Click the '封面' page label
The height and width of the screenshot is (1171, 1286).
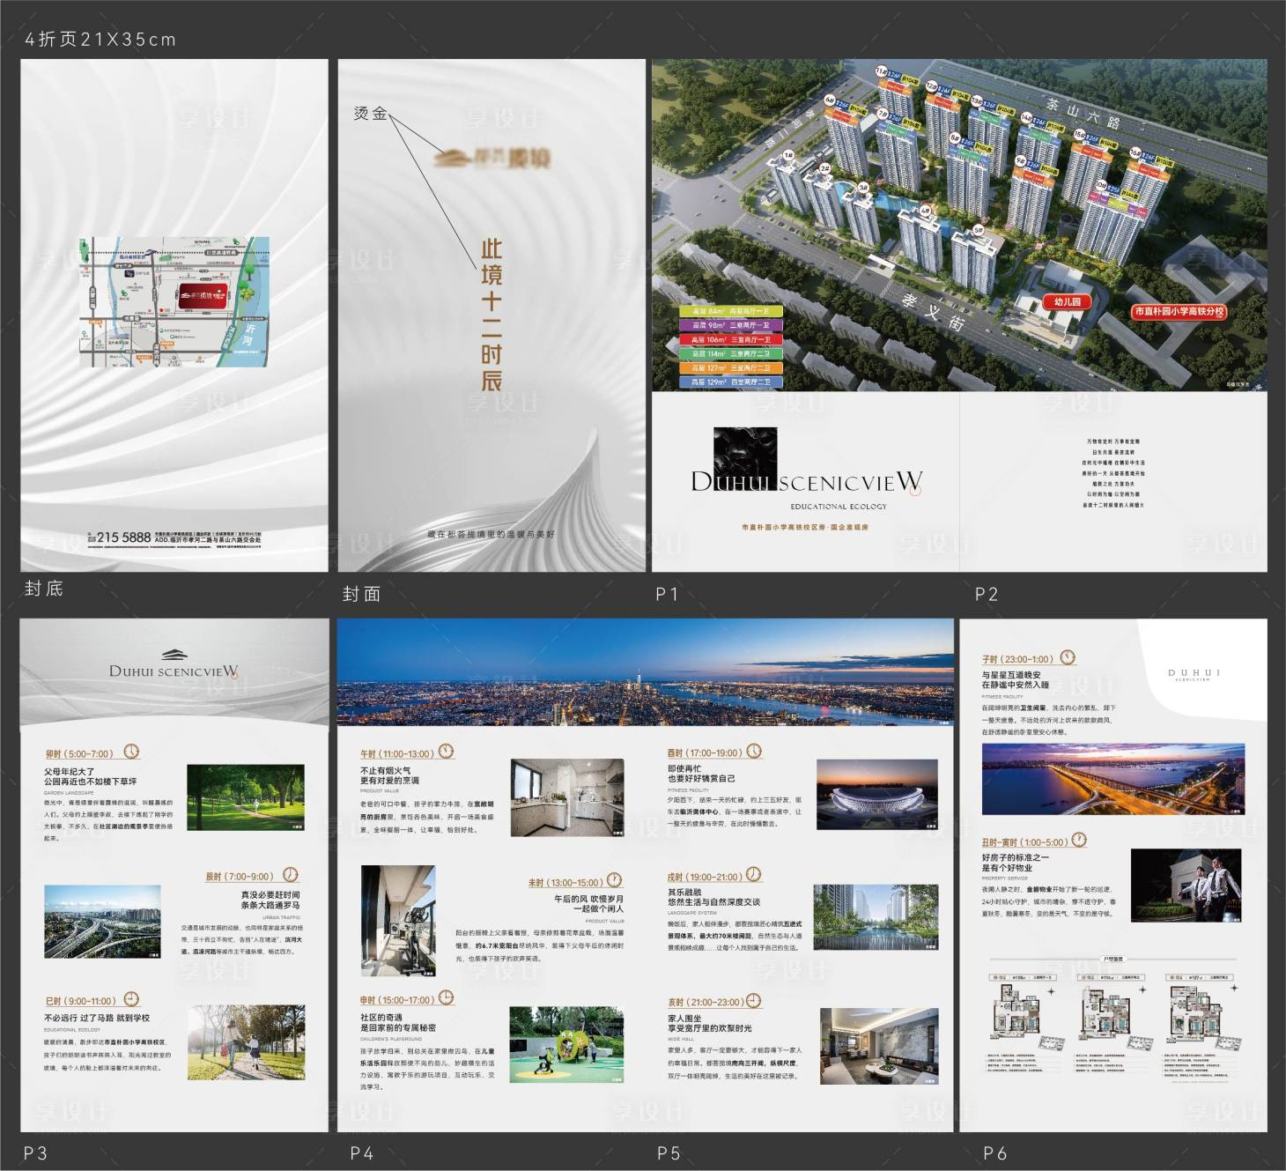(x=361, y=594)
